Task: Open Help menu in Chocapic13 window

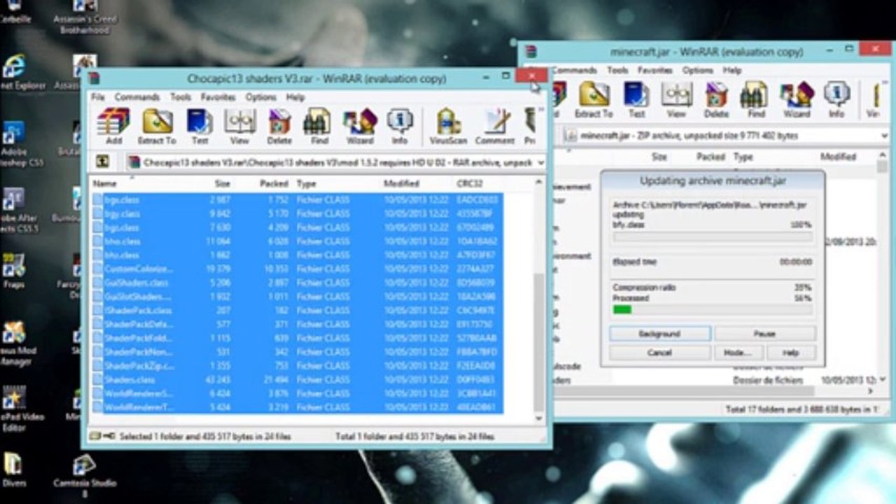Action: coord(295,97)
